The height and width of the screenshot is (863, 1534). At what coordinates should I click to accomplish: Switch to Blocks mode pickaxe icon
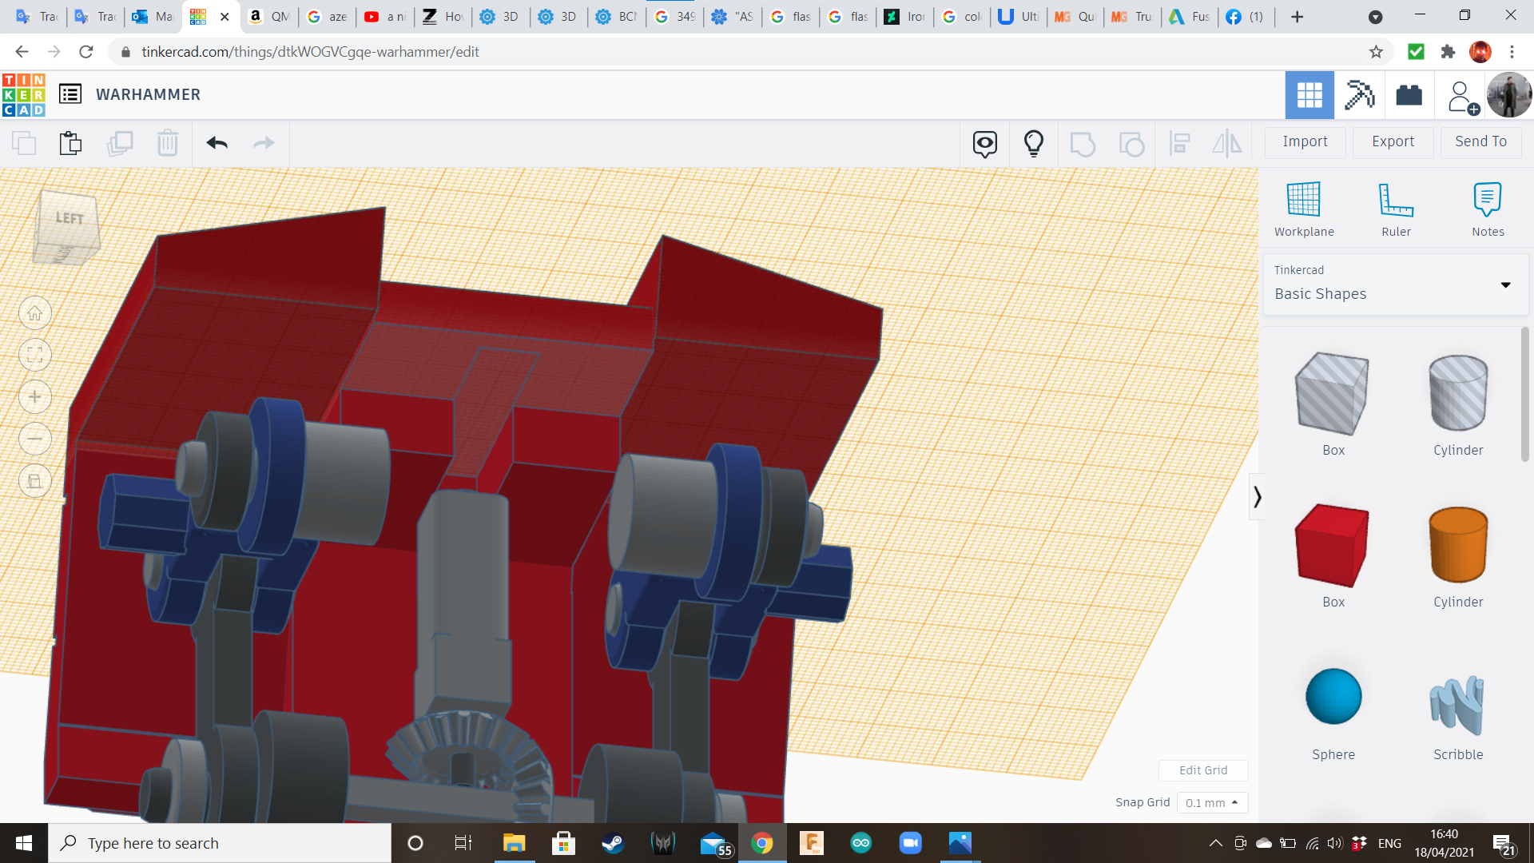[1359, 95]
